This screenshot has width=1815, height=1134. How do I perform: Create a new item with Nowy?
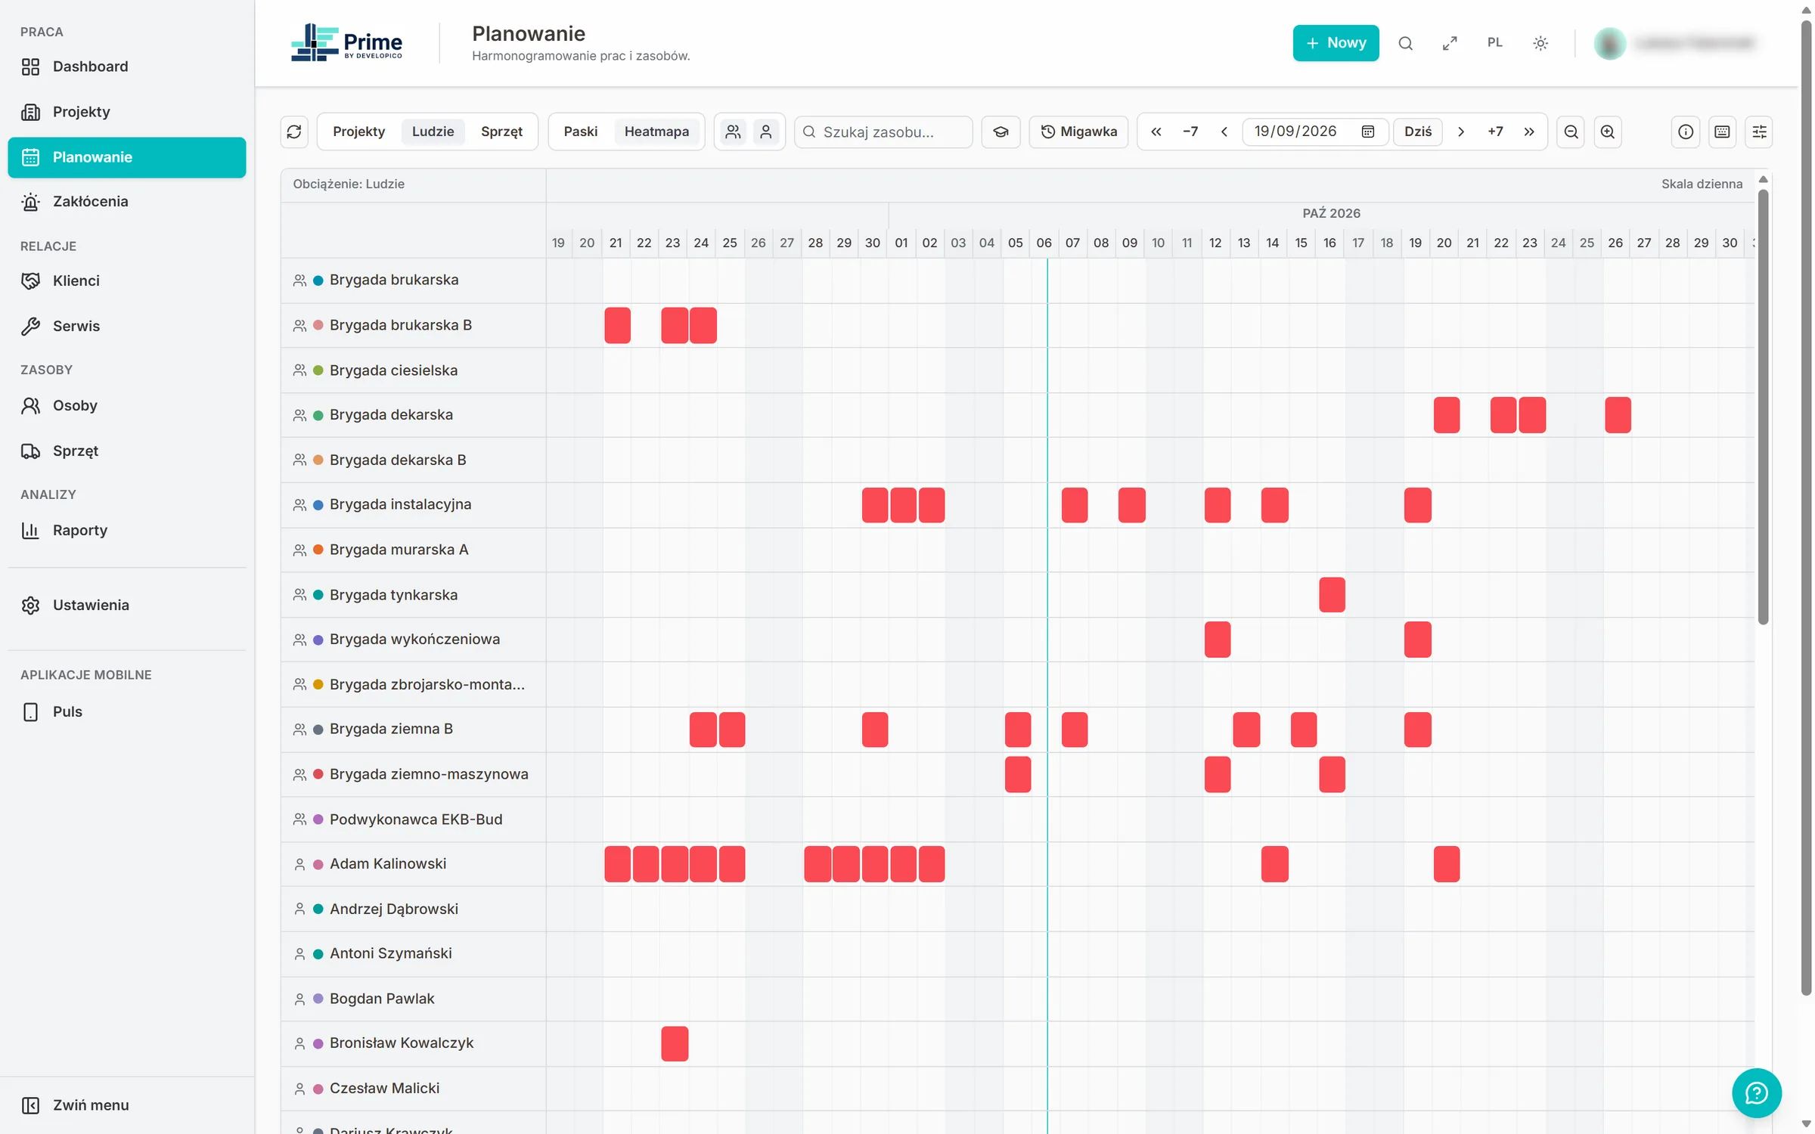(1336, 43)
